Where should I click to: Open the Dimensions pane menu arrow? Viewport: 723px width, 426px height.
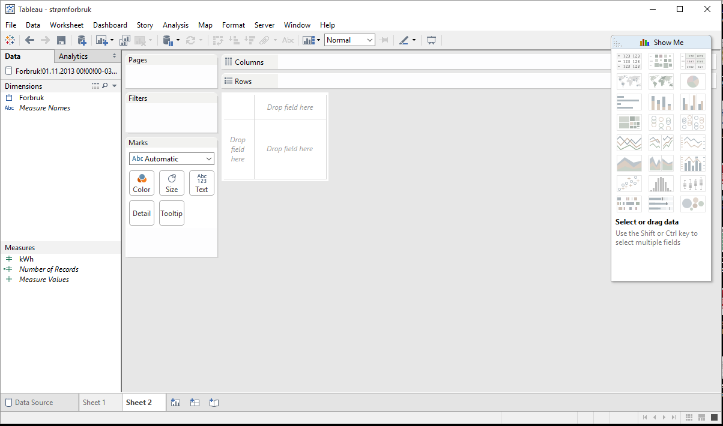(114, 86)
